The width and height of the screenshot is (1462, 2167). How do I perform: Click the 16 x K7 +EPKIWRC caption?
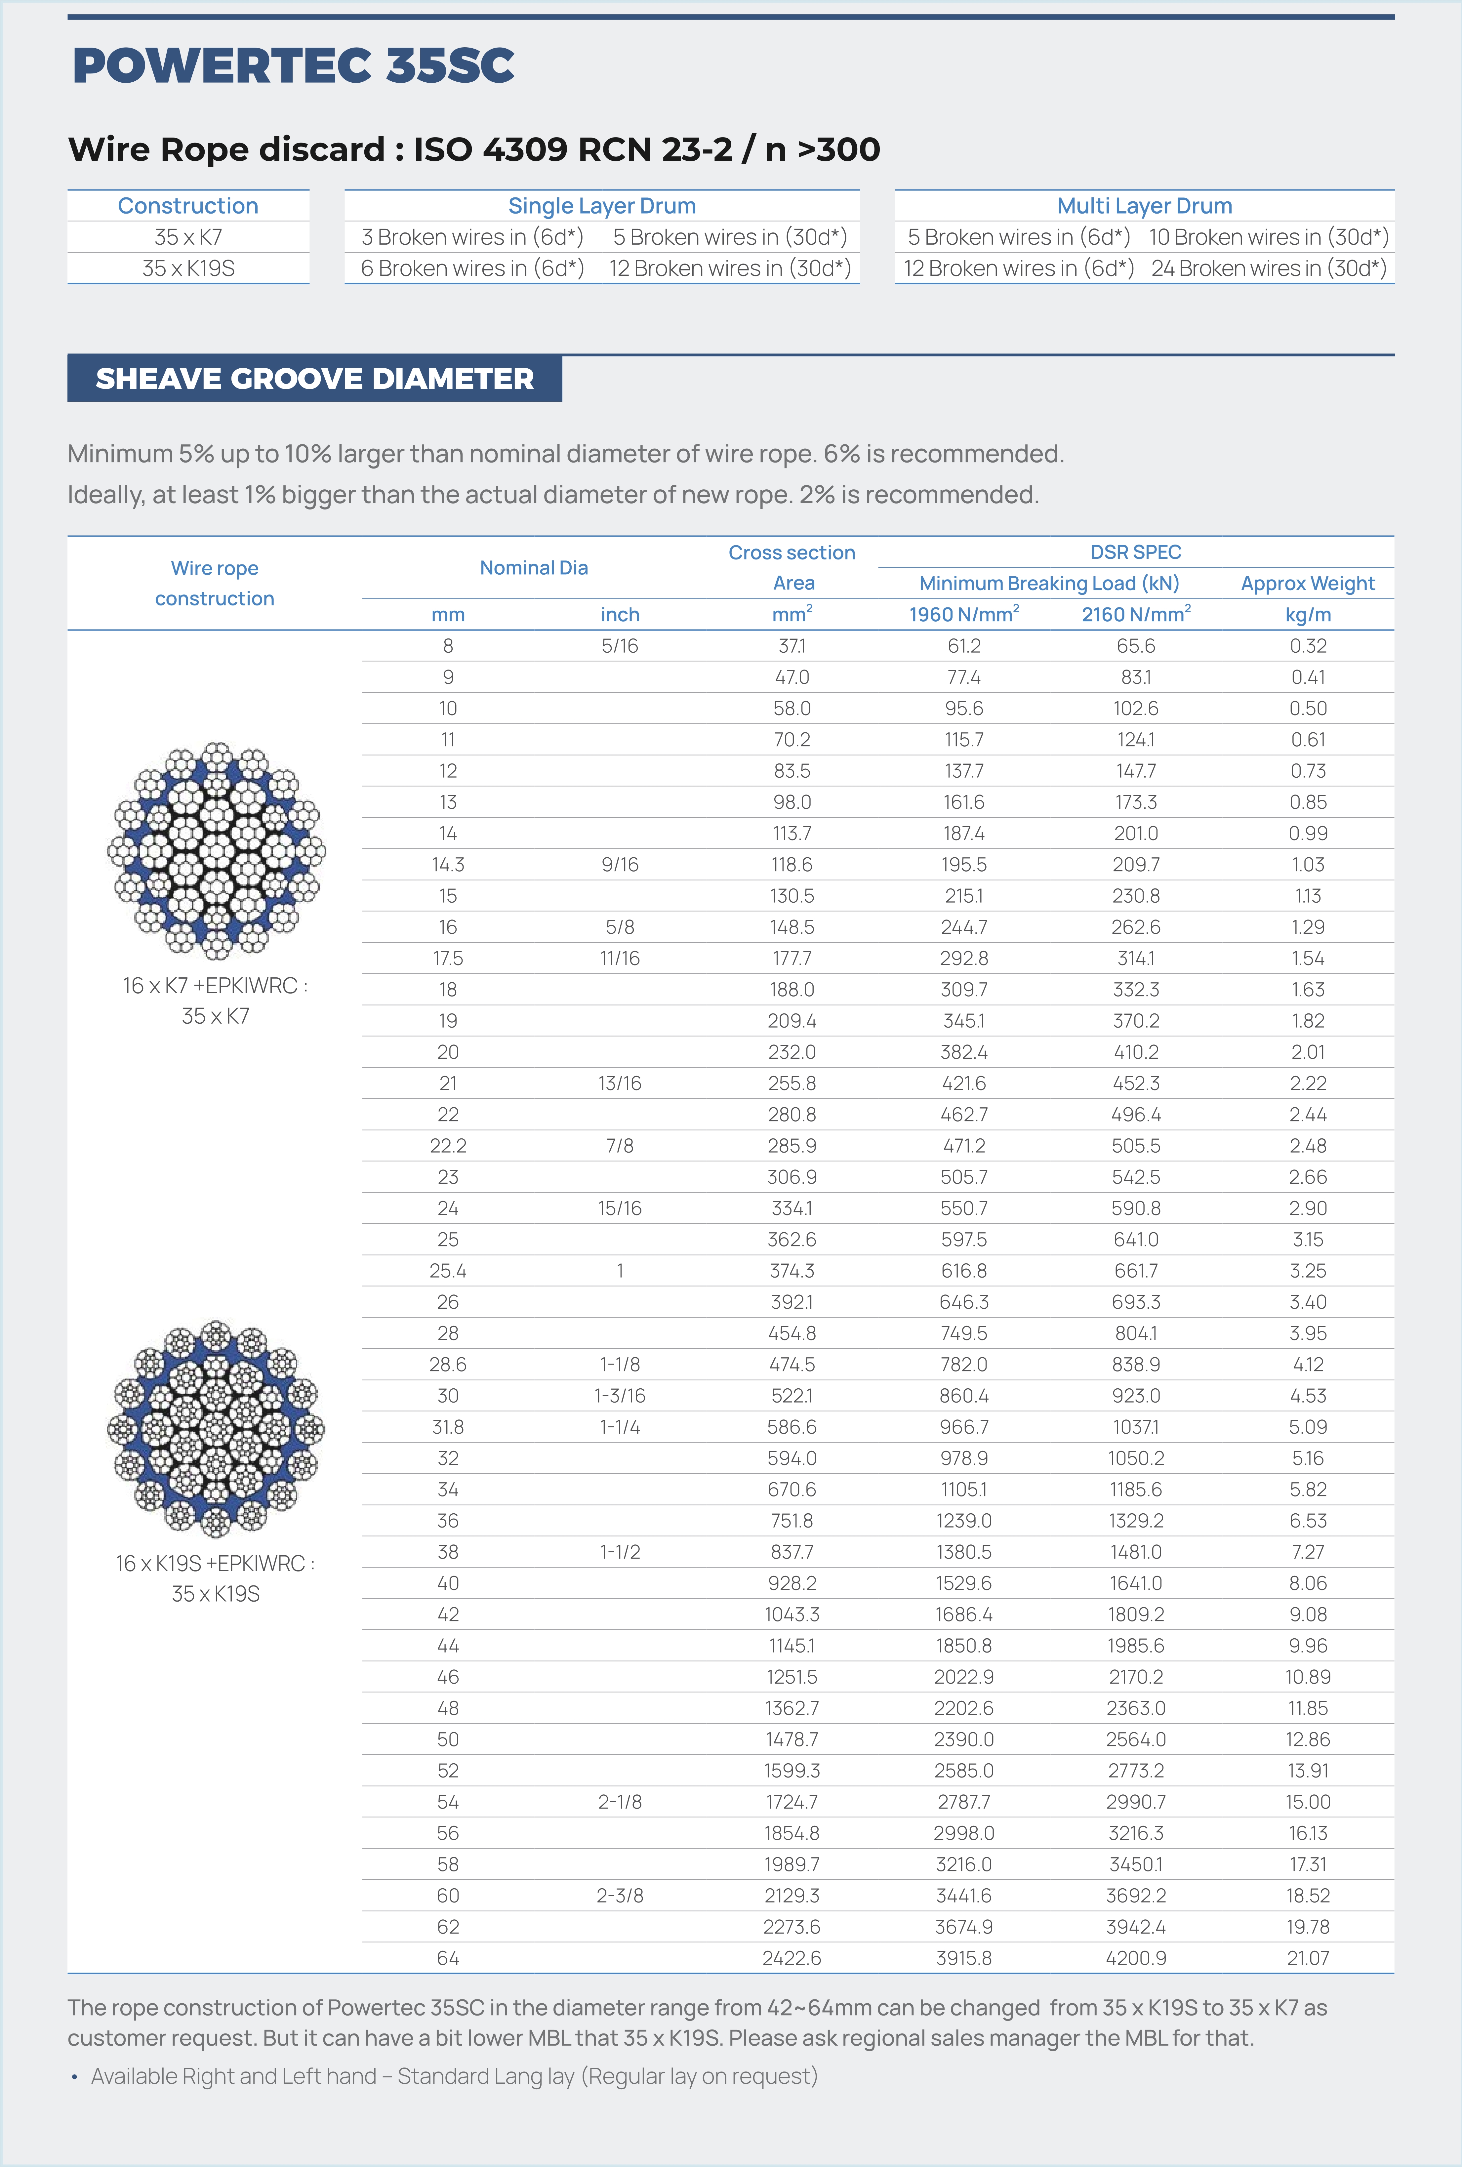coord(215,986)
